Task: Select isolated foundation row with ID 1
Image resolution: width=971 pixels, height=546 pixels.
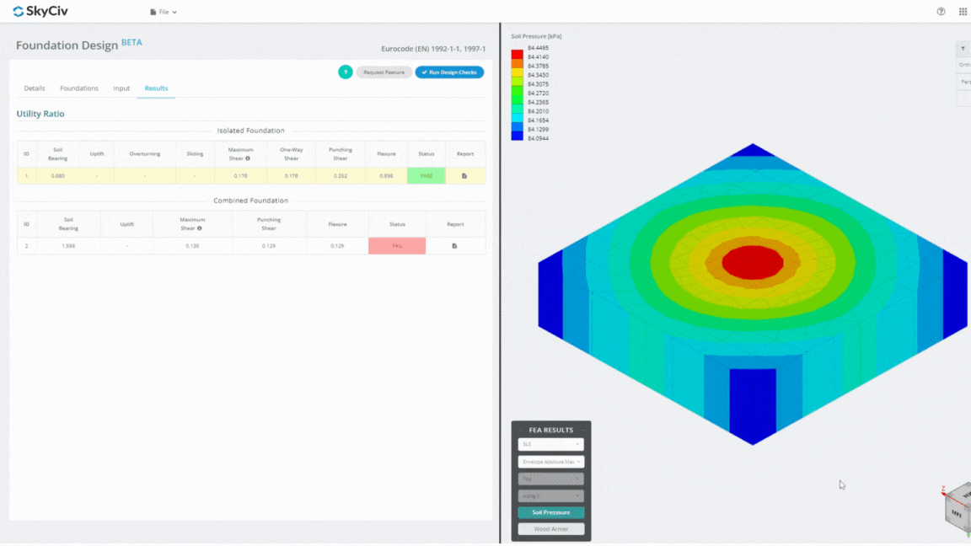Action: click(251, 176)
